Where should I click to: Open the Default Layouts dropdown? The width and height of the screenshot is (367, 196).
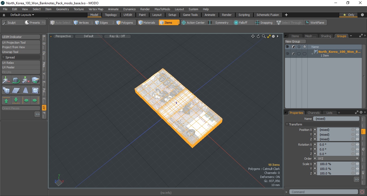click(x=22, y=15)
